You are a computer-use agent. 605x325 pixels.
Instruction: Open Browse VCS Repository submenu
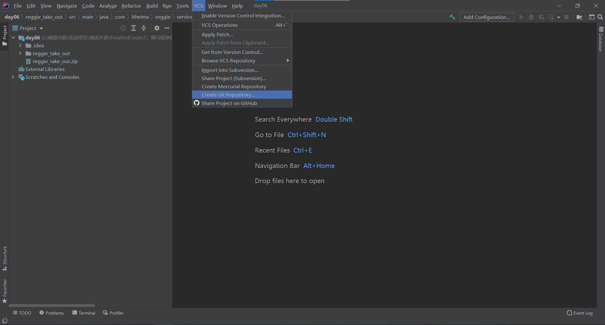(242, 61)
